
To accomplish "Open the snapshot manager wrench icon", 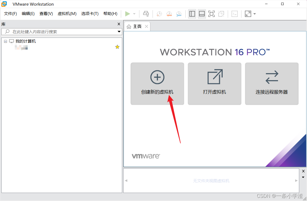I will tap(179, 14).
